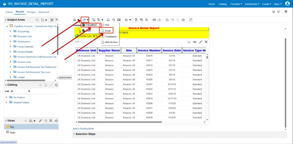Viewport: 293px width, 144px height.
Task: Click the schedule icon with clock in toolbar
Action: point(94,20)
